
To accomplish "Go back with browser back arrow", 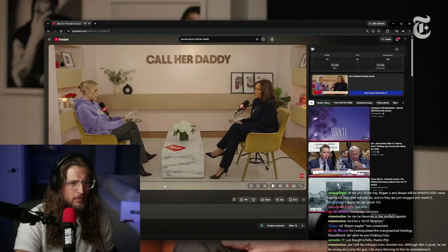I will pyautogui.click(x=48, y=31).
